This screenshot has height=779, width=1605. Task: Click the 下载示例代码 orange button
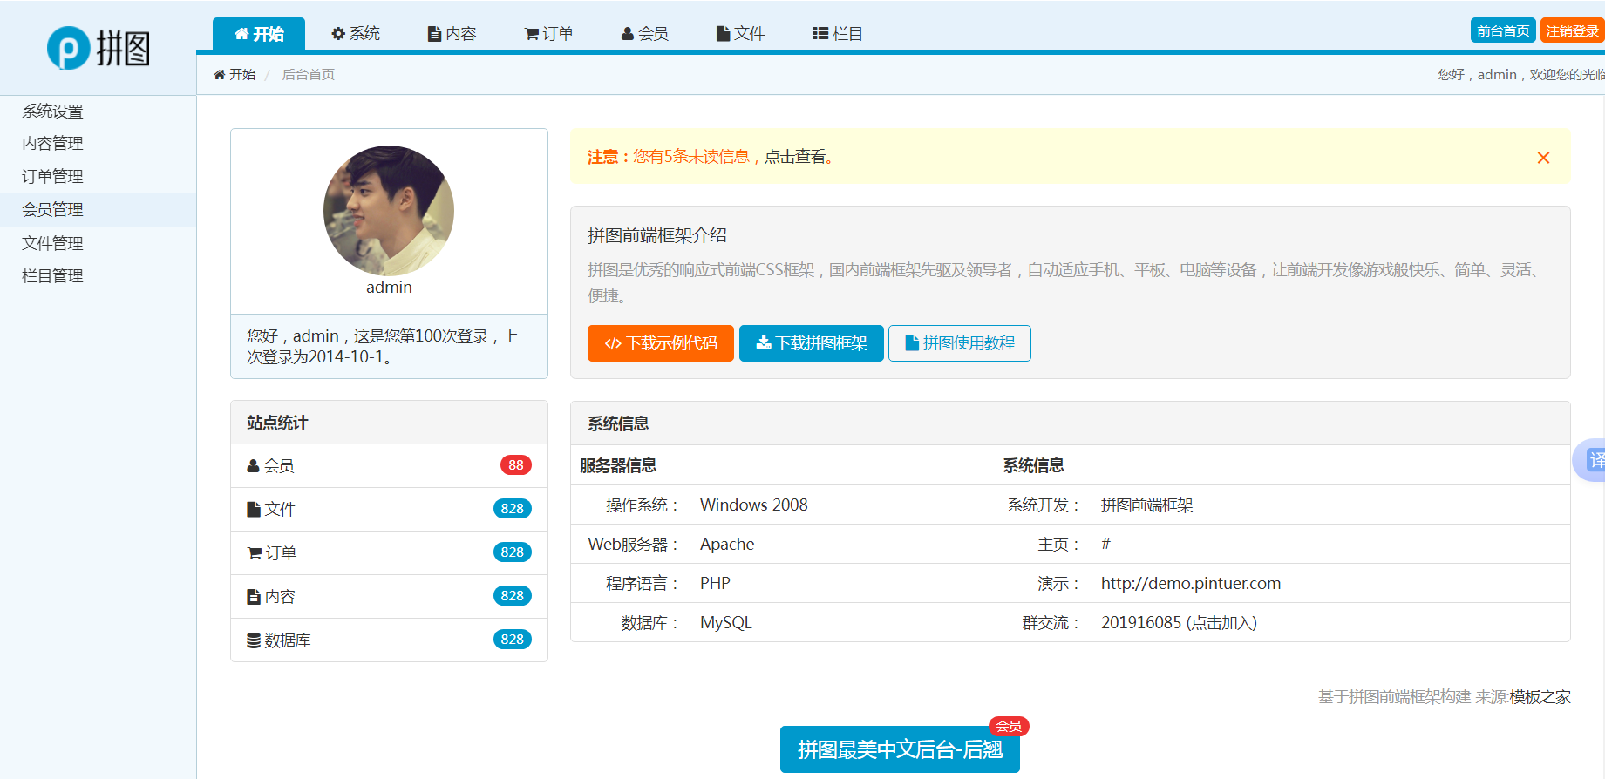(660, 343)
